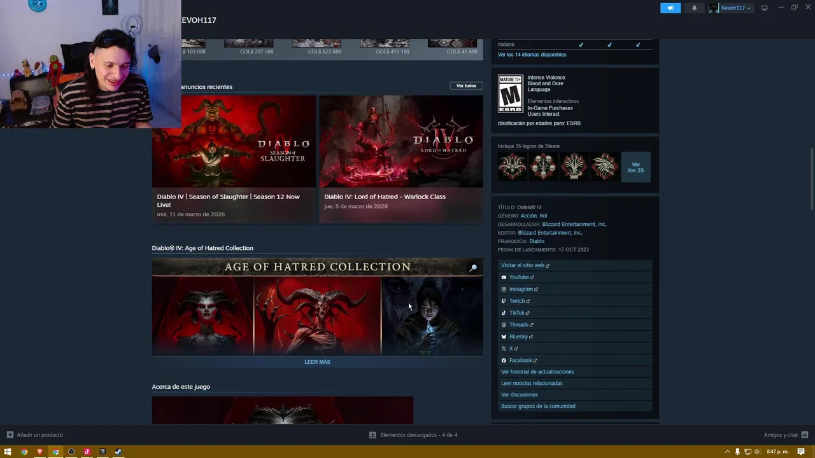Open the Bluesky external link
The height and width of the screenshot is (458, 815).
point(521,337)
